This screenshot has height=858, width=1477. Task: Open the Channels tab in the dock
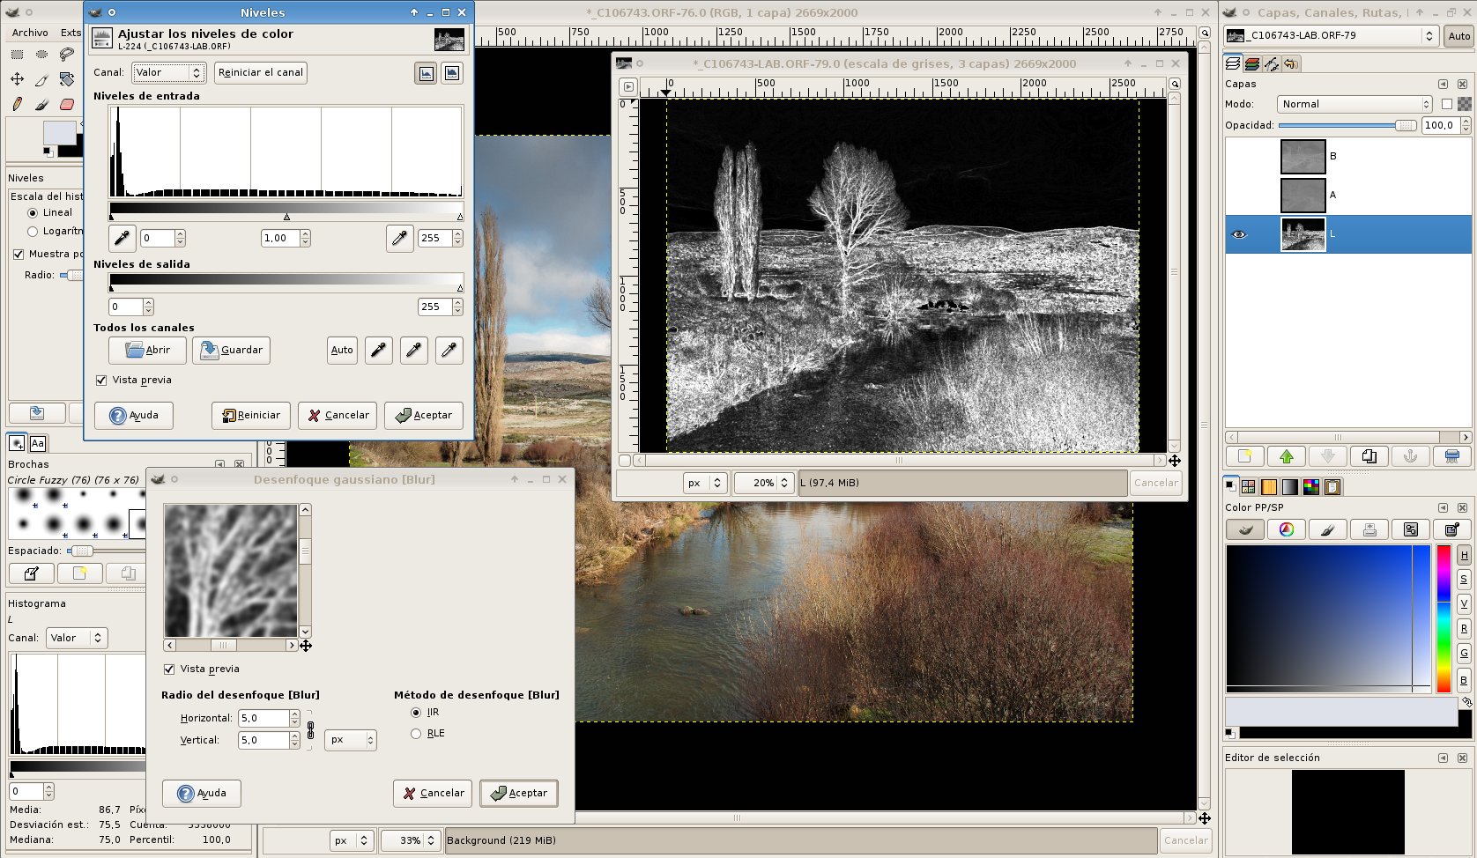point(1251,63)
